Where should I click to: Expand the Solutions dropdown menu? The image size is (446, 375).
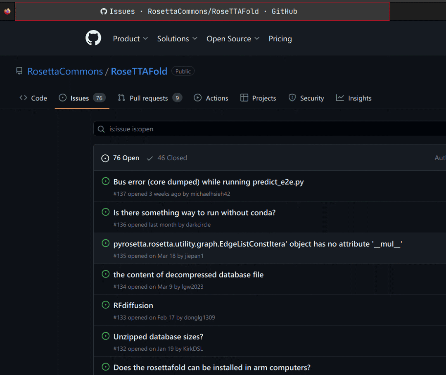(x=177, y=39)
